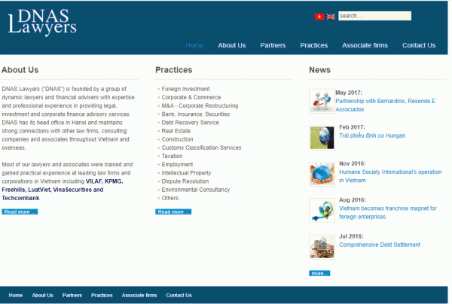452x304 pixels.
Task: Open the Real Estate practice
Action: pyautogui.click(x=176, y=131)
